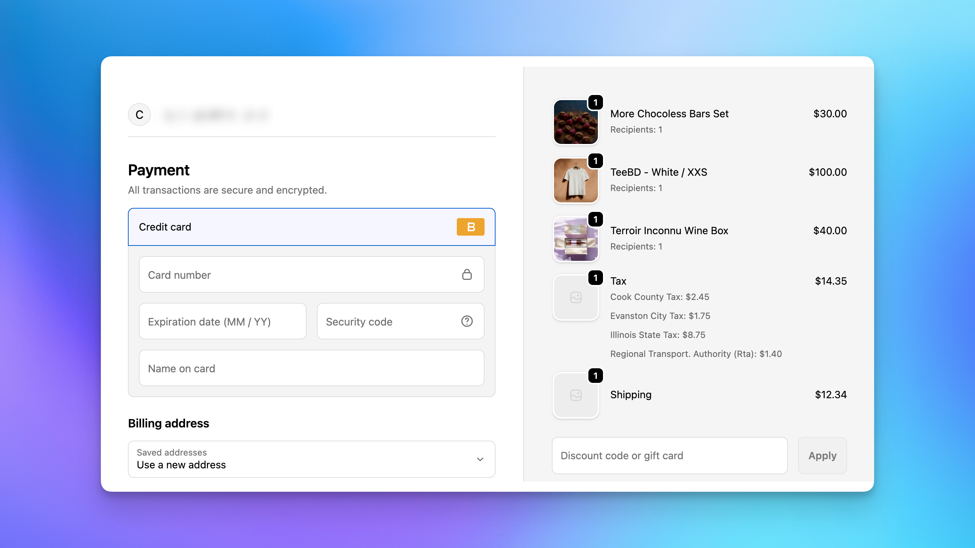Expand the billing address chevron
975x548 pixels.
click(x=480, y=459)
